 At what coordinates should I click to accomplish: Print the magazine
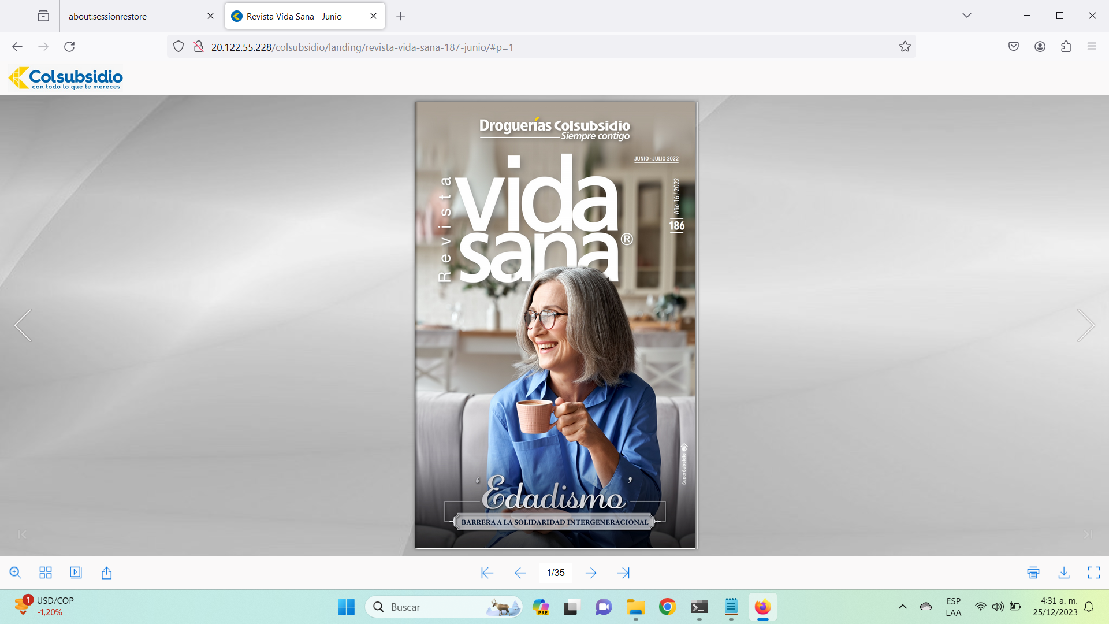click(1033, 573)
